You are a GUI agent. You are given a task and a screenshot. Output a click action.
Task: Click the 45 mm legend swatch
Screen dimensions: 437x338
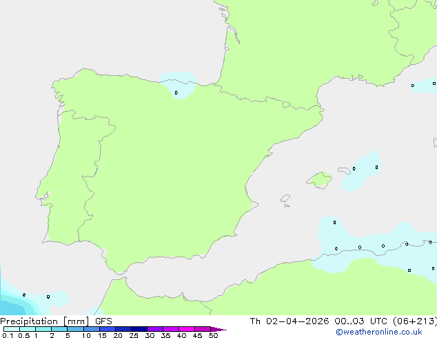[x=203, y=329]
